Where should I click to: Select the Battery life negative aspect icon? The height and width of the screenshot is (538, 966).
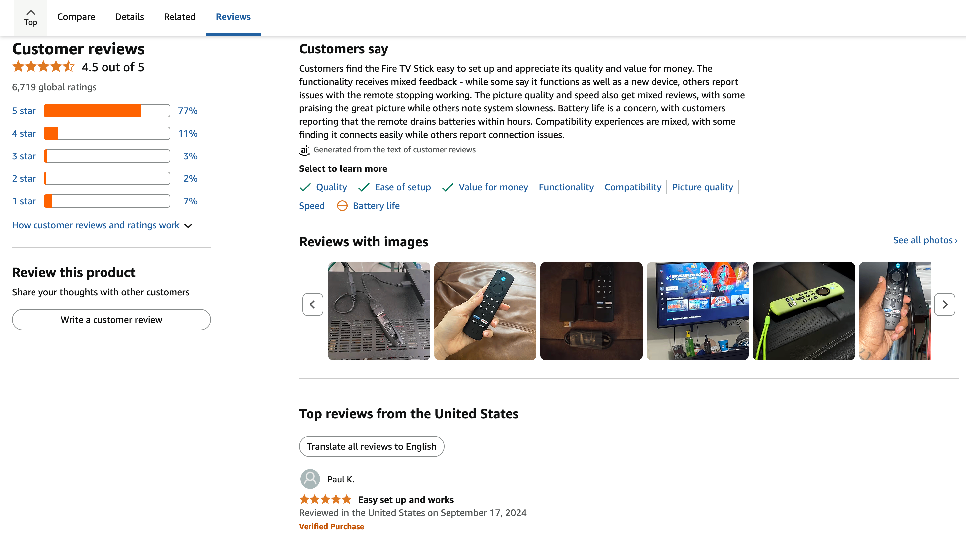pos(343,205)
